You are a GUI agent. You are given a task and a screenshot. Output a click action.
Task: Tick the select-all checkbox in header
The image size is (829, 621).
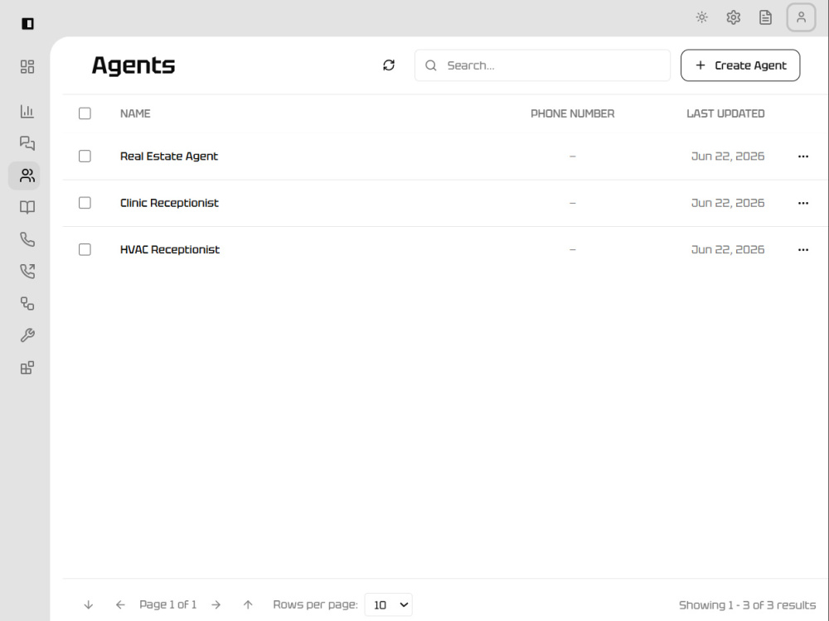(85, 113)
